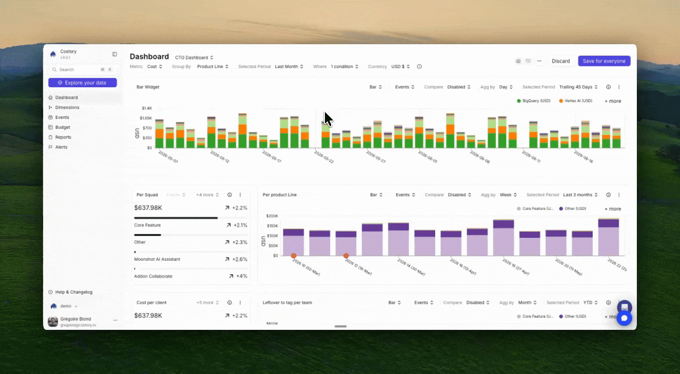Collapse the sidebar with the panel icon
The height and width of the screenshot is (374, 680).
[x=115, y=54]
